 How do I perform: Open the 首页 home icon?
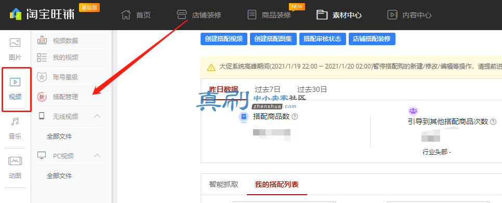pos(126,15)
